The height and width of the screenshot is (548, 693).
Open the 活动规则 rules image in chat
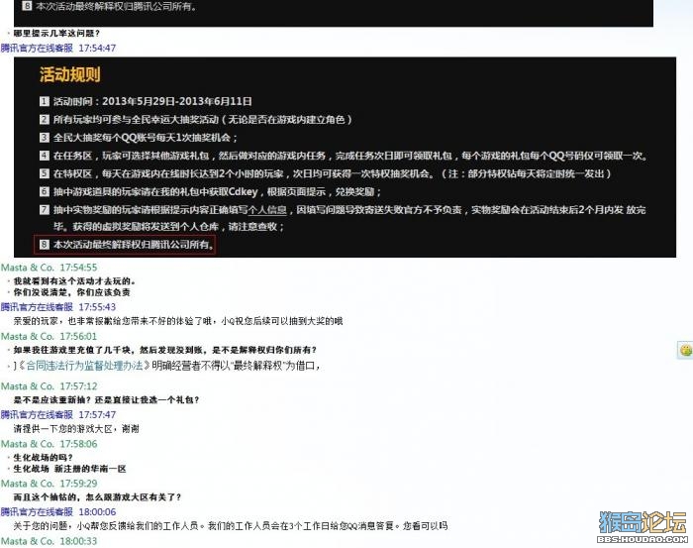(x=345, y=157)
